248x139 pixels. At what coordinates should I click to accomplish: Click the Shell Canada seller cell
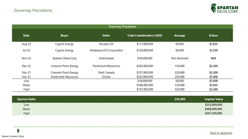click(x=106, y=72)
